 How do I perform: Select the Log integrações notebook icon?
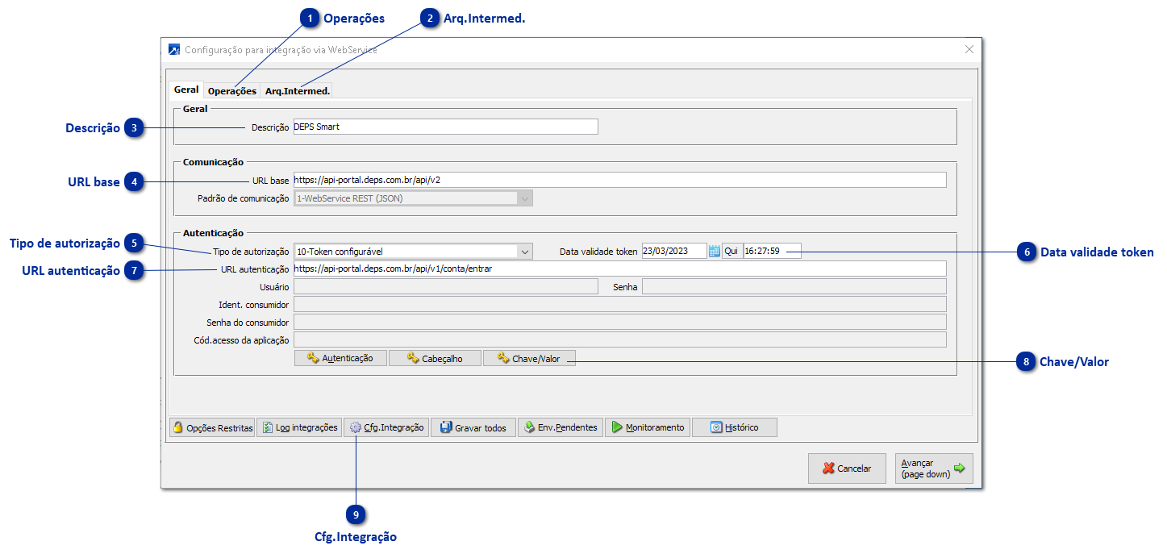click(266, 427)
